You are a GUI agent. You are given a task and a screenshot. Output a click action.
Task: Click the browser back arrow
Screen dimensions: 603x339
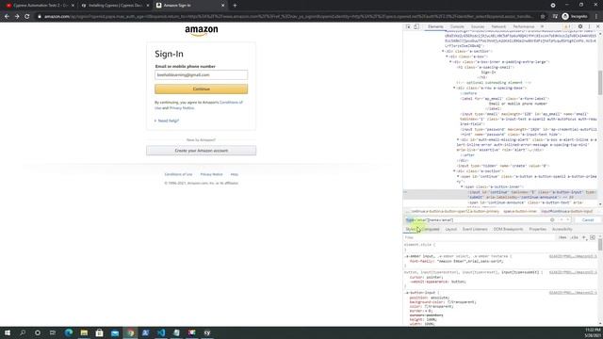click(x=7, y=17)
